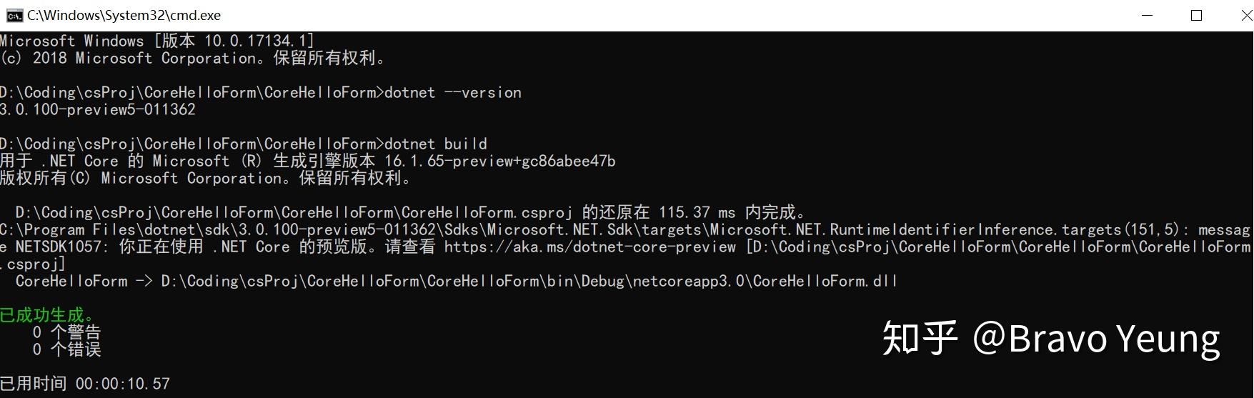
Task: Click the "dotnet --version" command text
Action: (453, 93)
